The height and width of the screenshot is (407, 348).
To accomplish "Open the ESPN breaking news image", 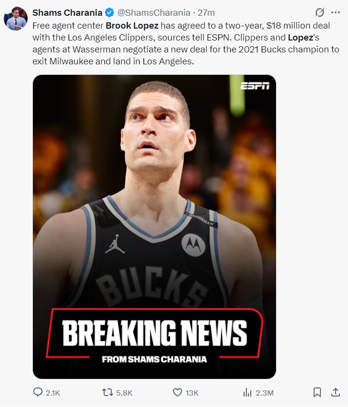I will click(x=154, y=226).
